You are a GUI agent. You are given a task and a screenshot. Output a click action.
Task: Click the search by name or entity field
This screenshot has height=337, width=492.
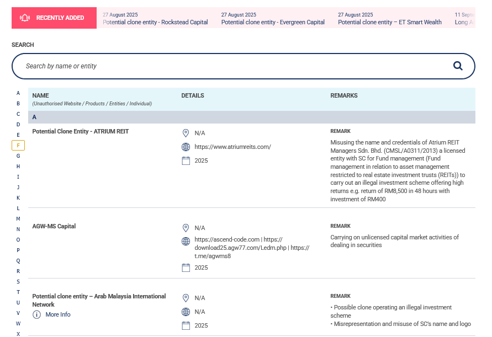pos(243,66)
